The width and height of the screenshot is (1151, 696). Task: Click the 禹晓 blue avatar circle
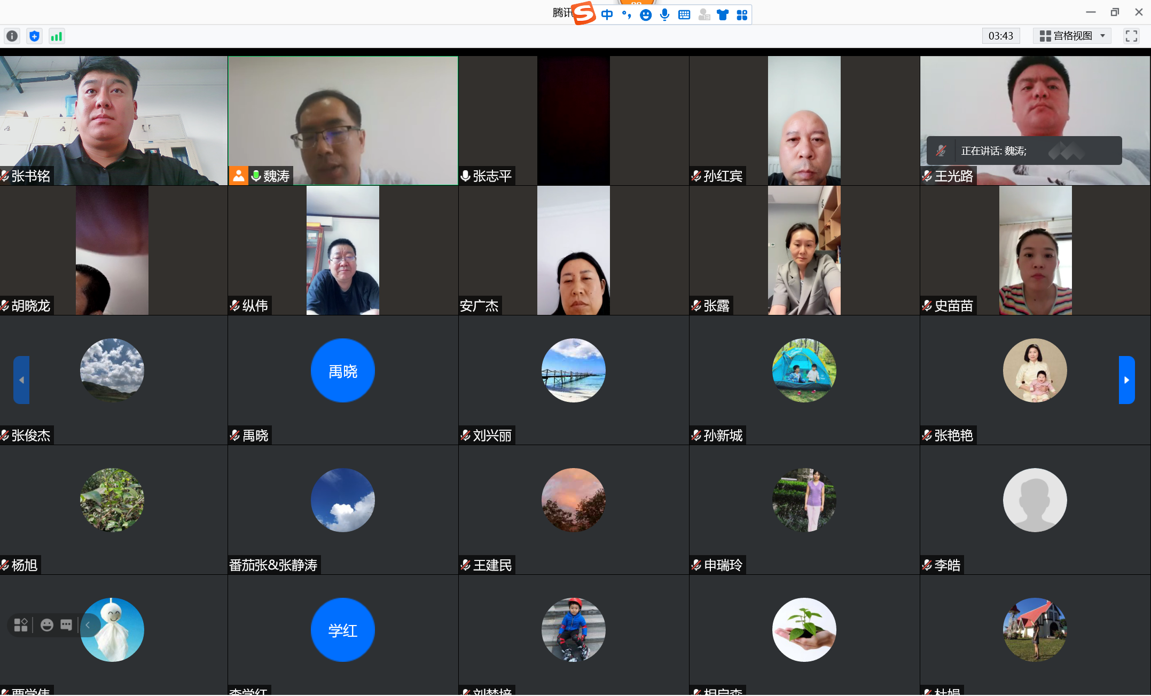[x=343, y=370]
